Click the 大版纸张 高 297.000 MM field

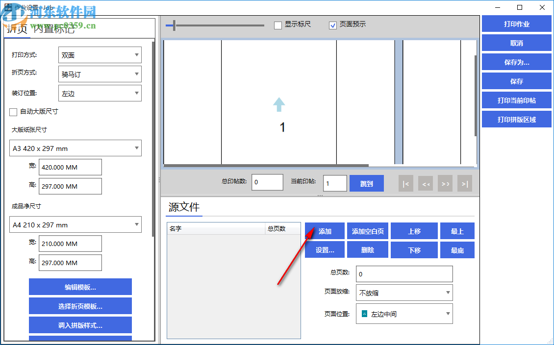70,186
